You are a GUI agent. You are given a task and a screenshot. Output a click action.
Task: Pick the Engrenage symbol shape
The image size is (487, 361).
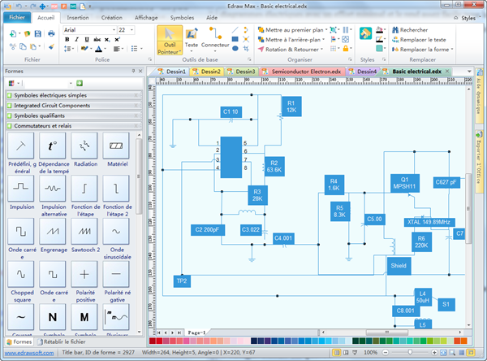coord(53,231)
